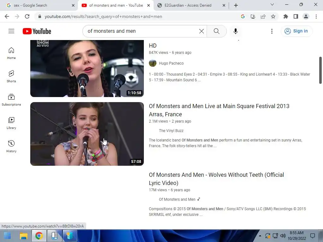This screenshot has width=323, height=242.
Task: Go forward in browser
Action: tap(17, 16)
